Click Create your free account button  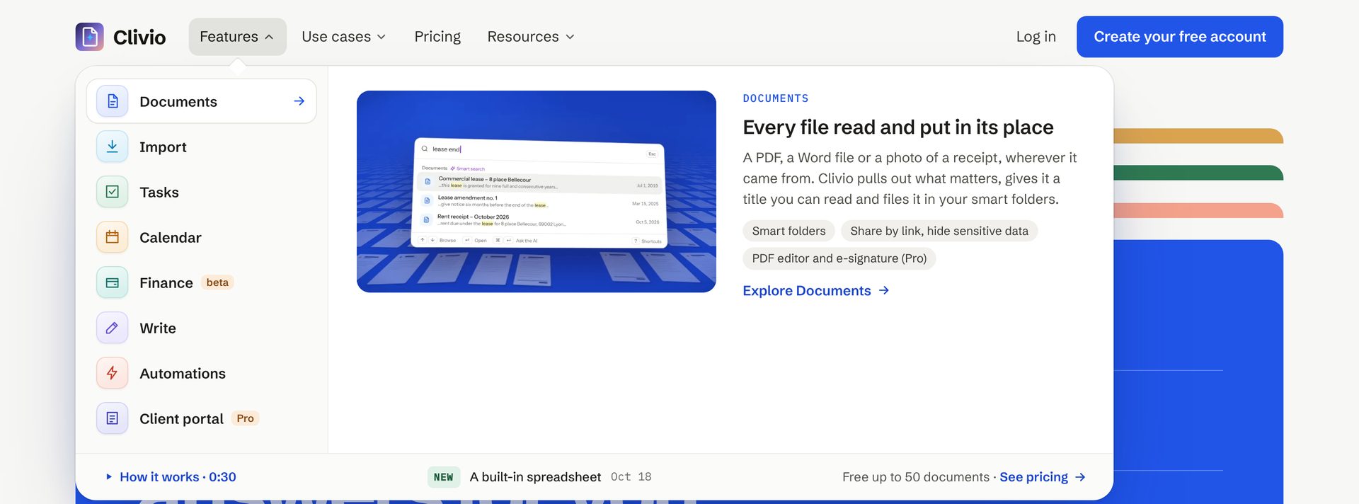(1179, 37)
